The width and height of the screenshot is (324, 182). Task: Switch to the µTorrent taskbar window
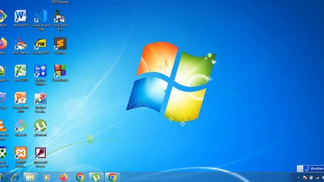point(96,177)
